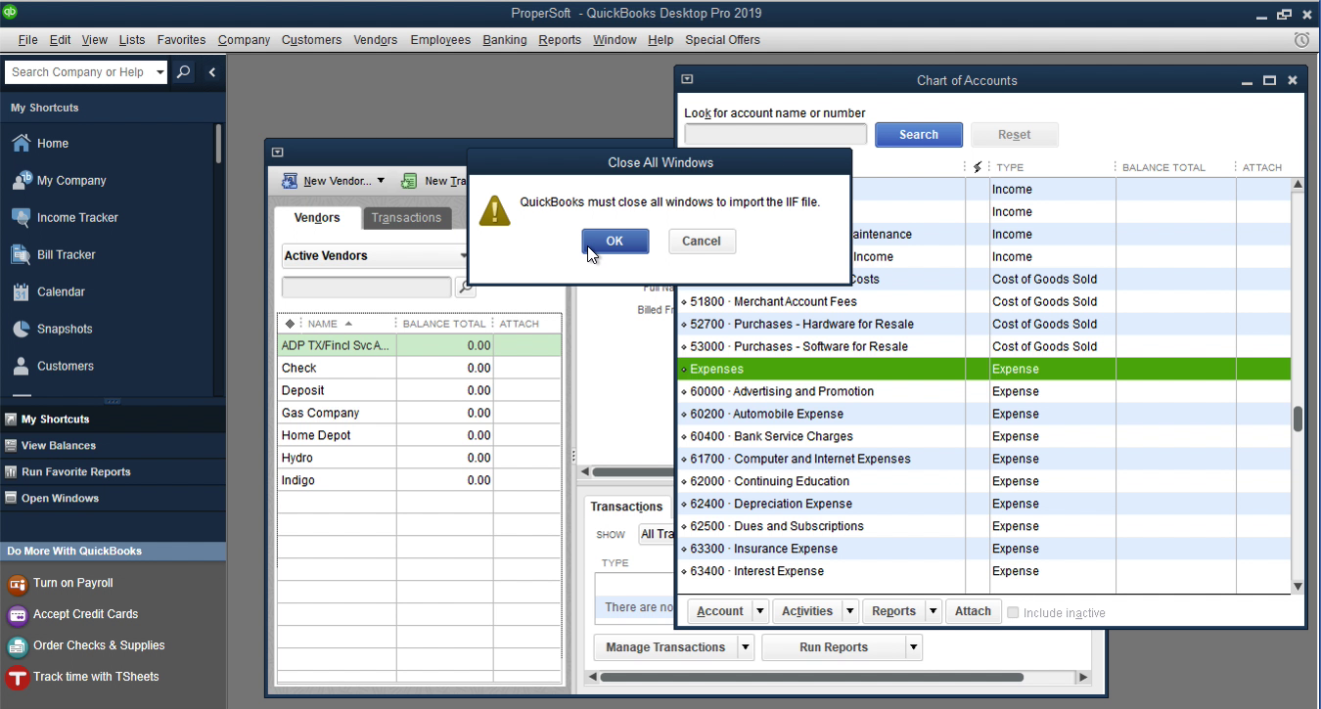The image size is (1321, 709).
Task: Select Gas Company vendor row
Action: pos(420,413)
